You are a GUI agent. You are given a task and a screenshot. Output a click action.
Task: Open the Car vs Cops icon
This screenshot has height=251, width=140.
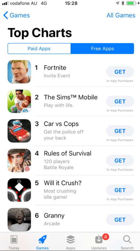[x=19, y=131]
